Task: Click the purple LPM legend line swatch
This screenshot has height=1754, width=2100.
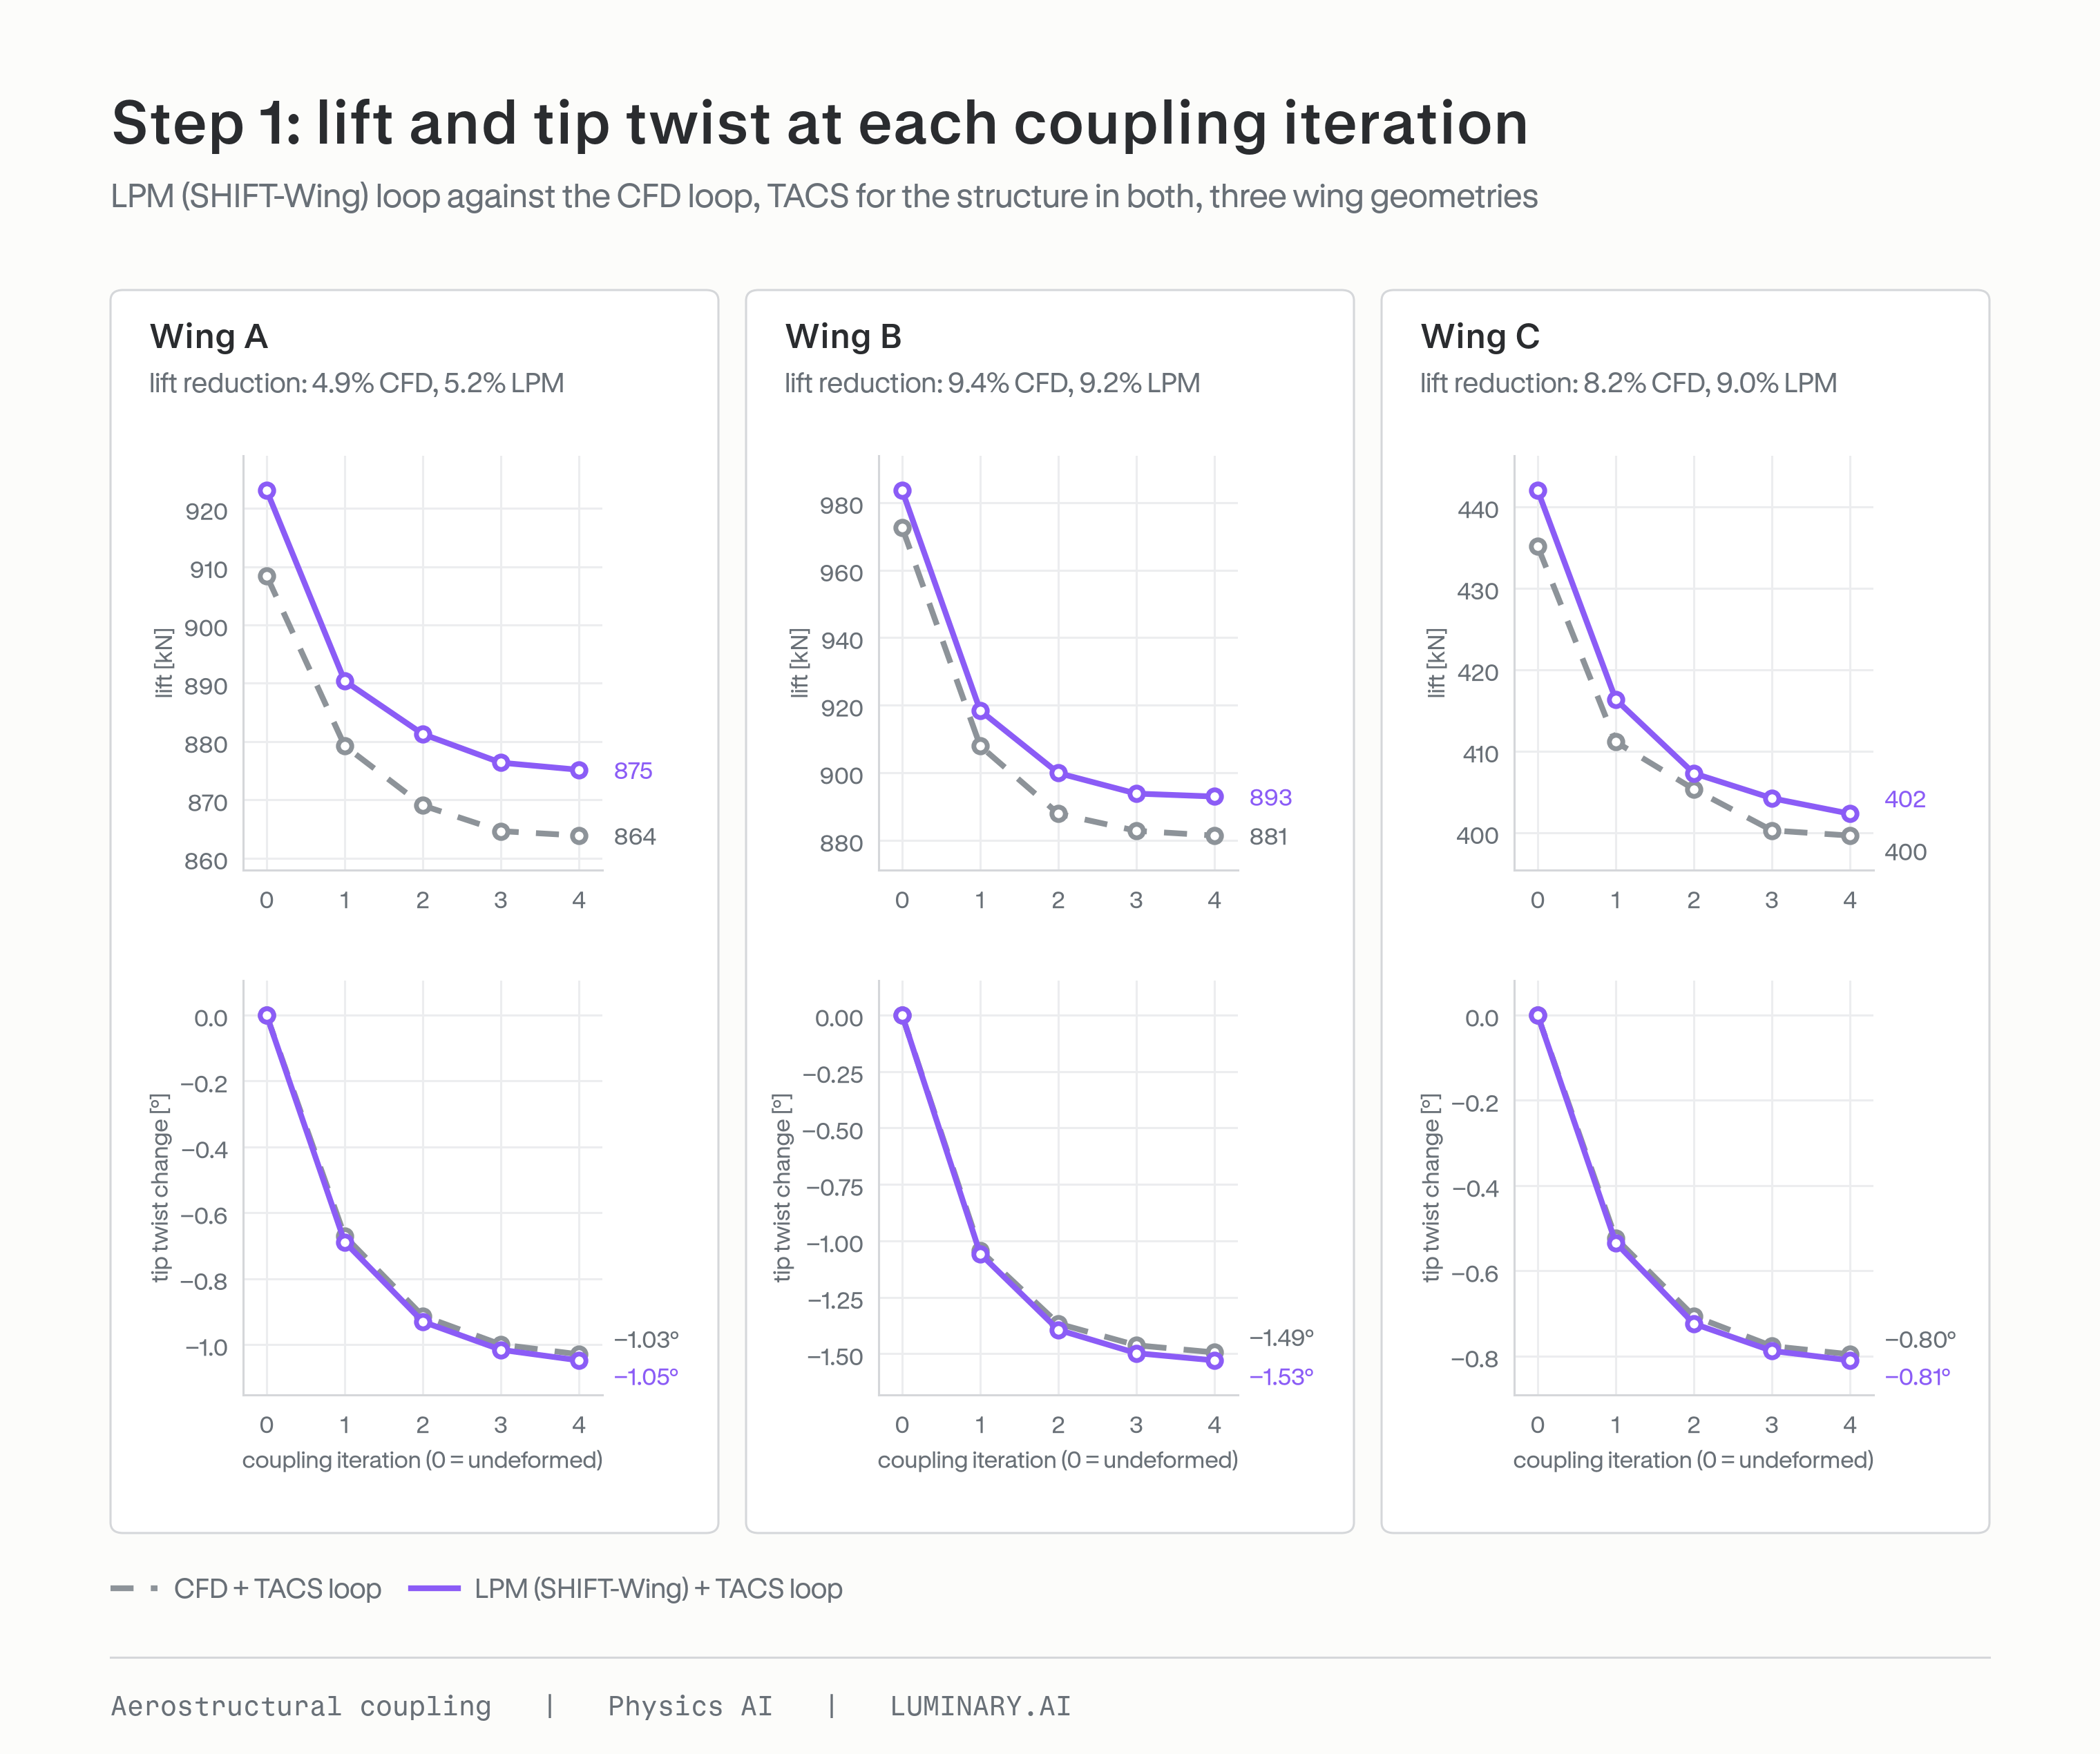Action: [434, 1588]
